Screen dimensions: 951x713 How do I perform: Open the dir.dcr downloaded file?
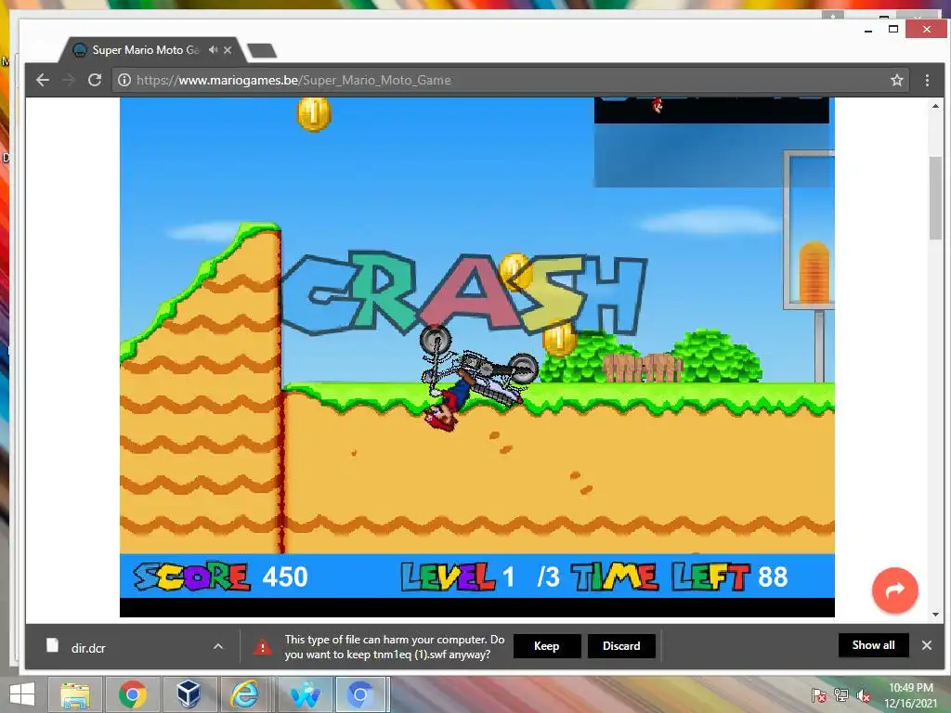pos(88,648)
